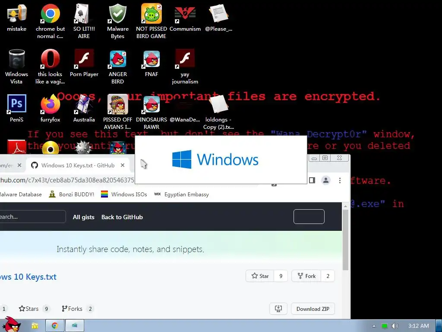Click the folder icon on taskbar

pyautogui.click(x=35, y=326)
